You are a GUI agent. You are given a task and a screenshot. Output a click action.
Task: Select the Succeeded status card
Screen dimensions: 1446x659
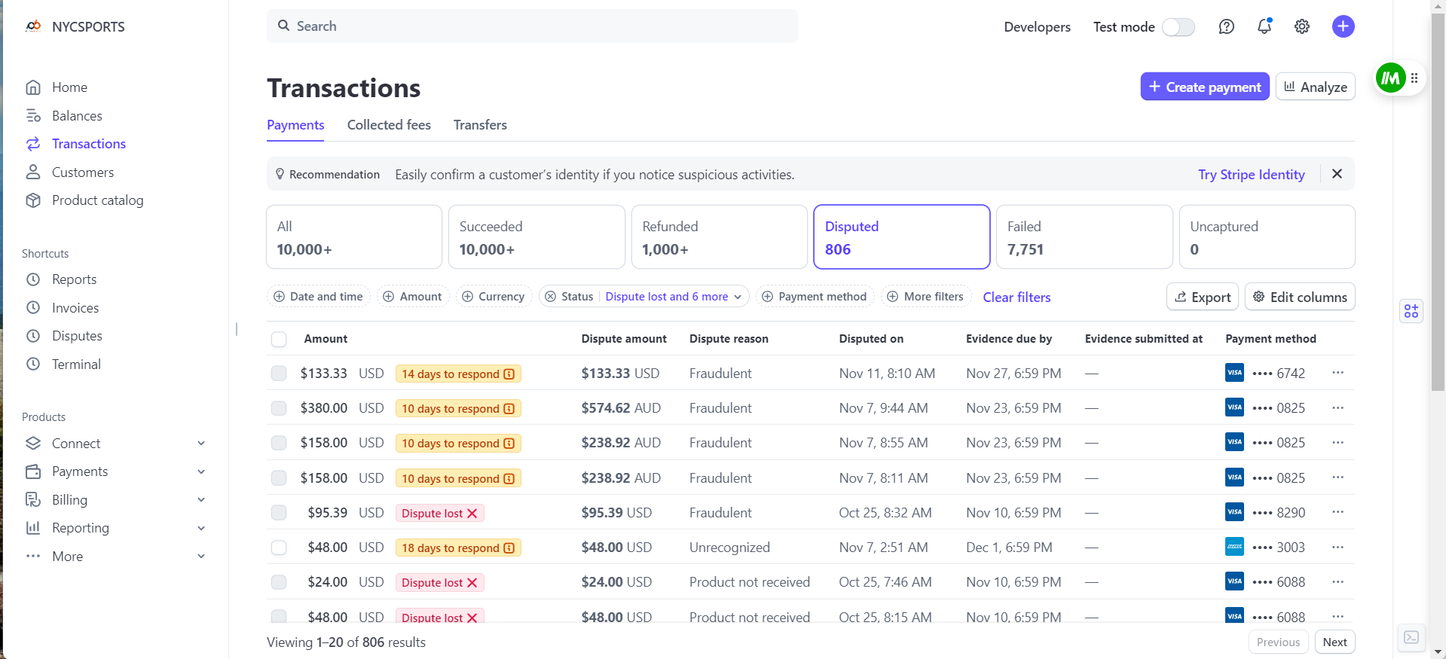pyautogui.click(x=537, y=237)
